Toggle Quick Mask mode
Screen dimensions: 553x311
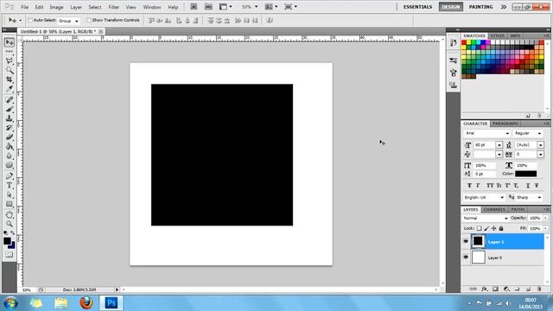[10, 255]
